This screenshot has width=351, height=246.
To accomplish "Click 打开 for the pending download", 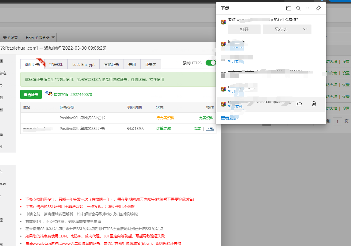I will point(244,29).
